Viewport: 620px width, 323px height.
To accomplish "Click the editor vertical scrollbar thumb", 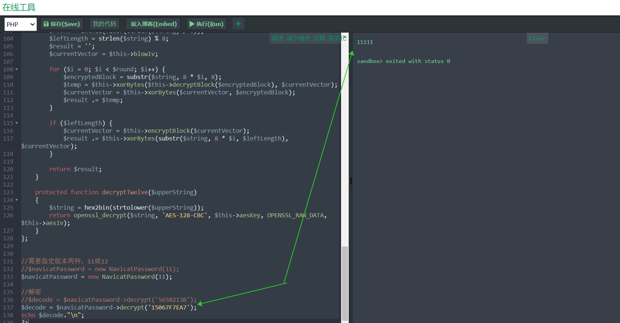I will click(345, 283).
